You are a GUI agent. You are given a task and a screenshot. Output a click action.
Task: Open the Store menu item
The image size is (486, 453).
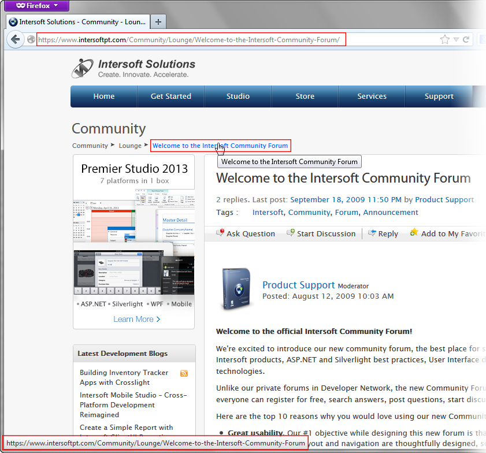pos(305,96)
